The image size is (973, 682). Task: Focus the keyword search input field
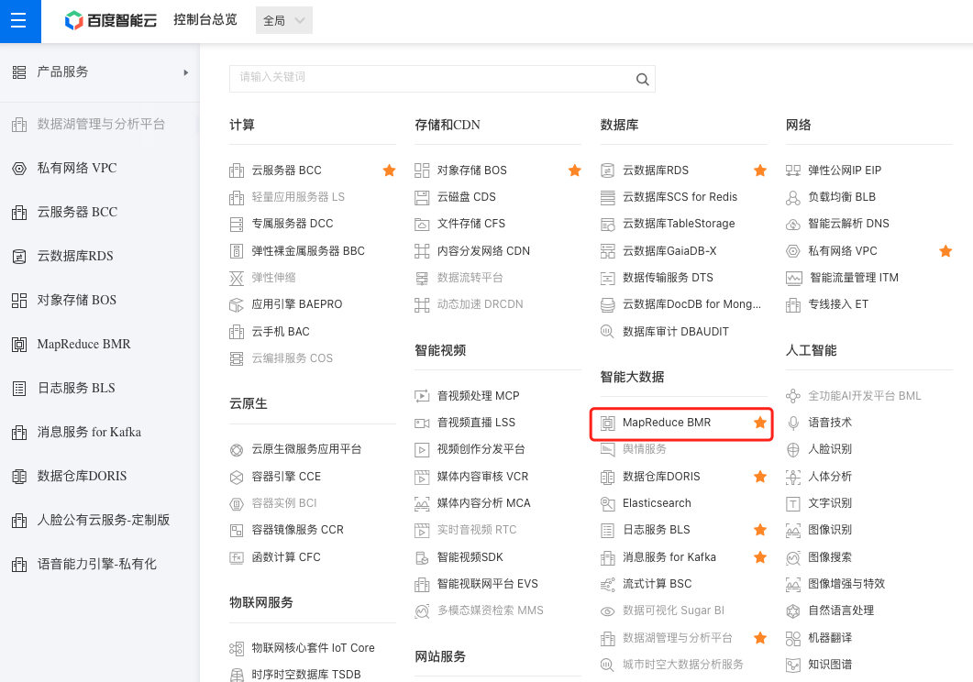[442, 79]
